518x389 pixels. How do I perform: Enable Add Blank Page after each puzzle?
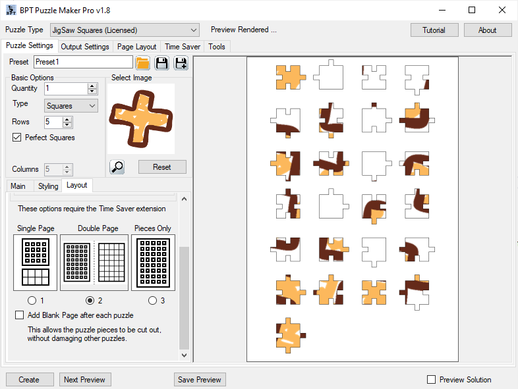20,315
